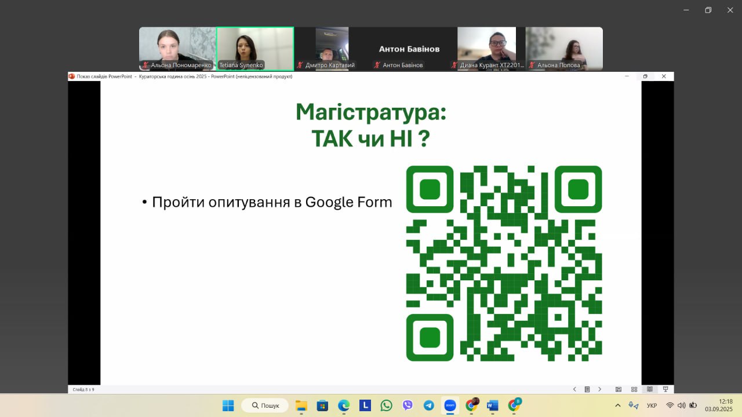This screenshot has height=417, width=742.
Task: Switch to Normal view icon
Action: pos(619,389)
